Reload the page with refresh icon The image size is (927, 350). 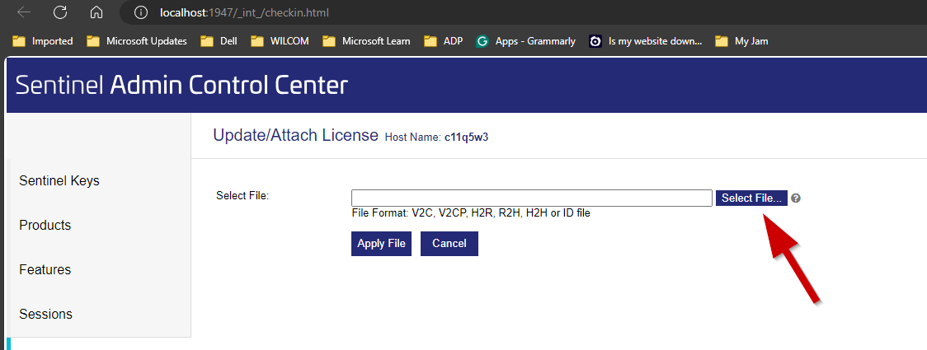pos(60,12)
